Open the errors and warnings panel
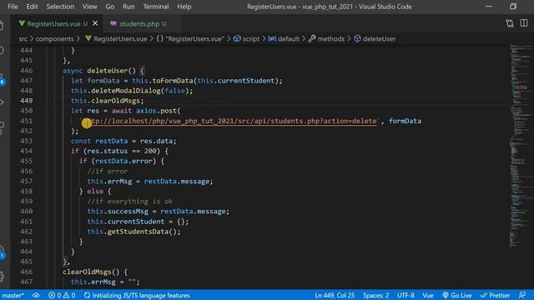534x300 pixels. 62,295
